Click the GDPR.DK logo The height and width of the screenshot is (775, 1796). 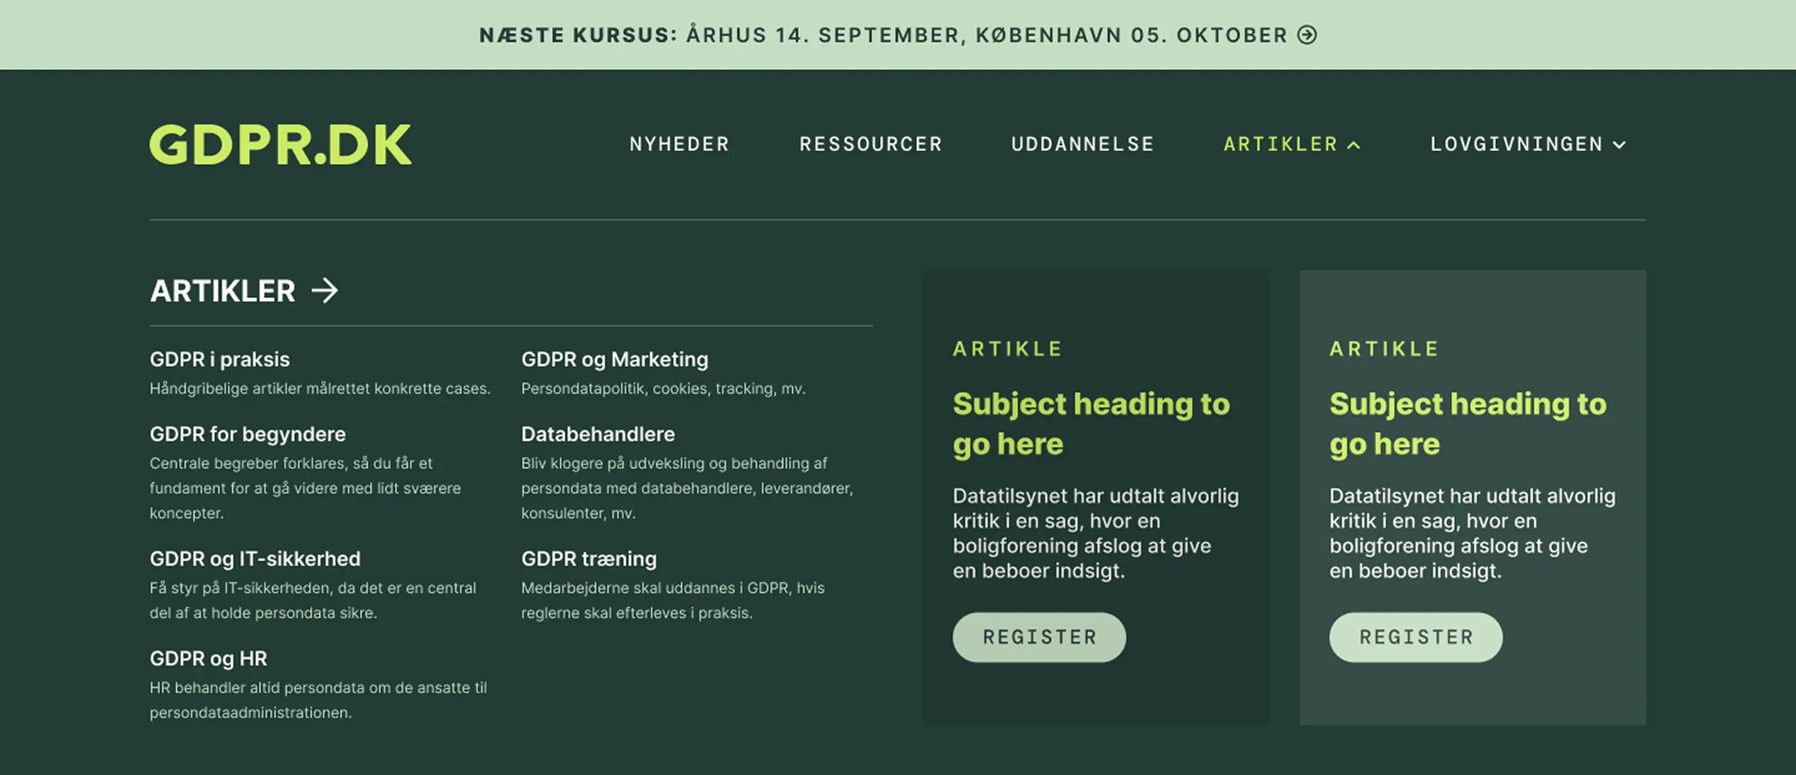[x=280, y=145]
